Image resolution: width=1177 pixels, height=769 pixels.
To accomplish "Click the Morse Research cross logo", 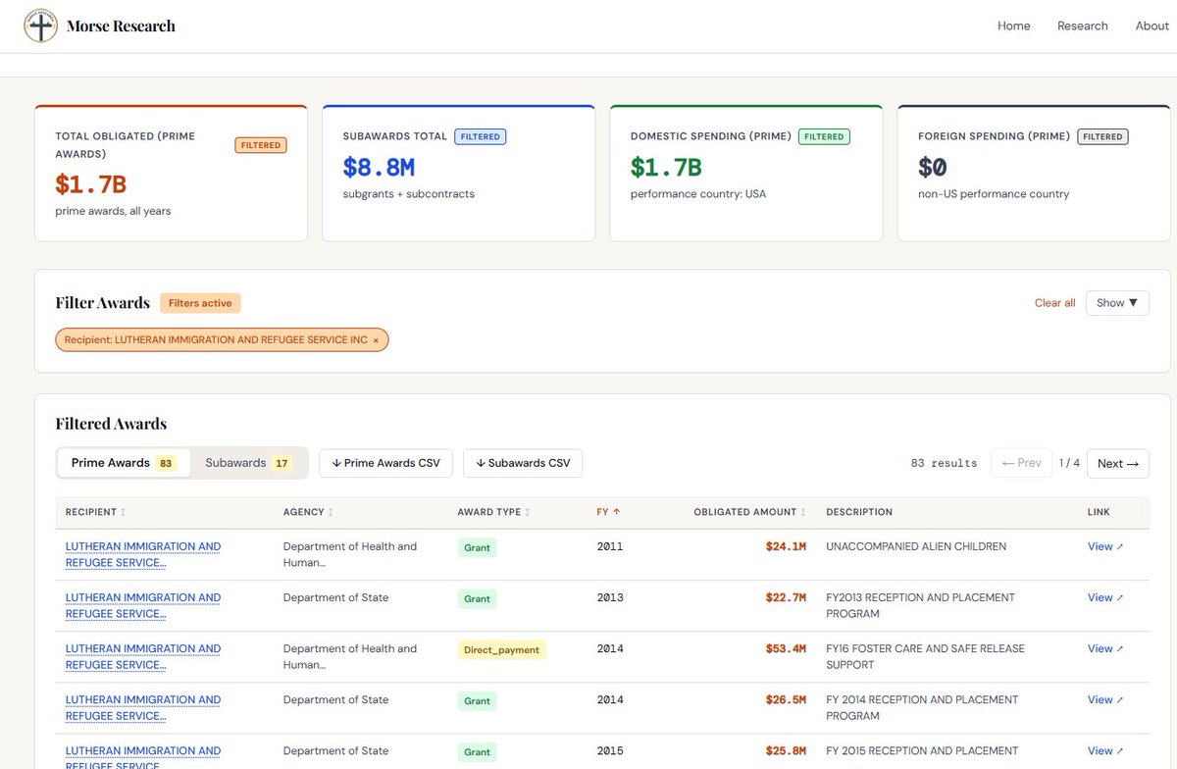I will (x=40, y=26).
